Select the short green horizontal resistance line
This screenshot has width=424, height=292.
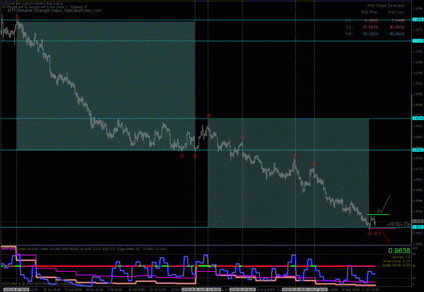click(378, 215)
